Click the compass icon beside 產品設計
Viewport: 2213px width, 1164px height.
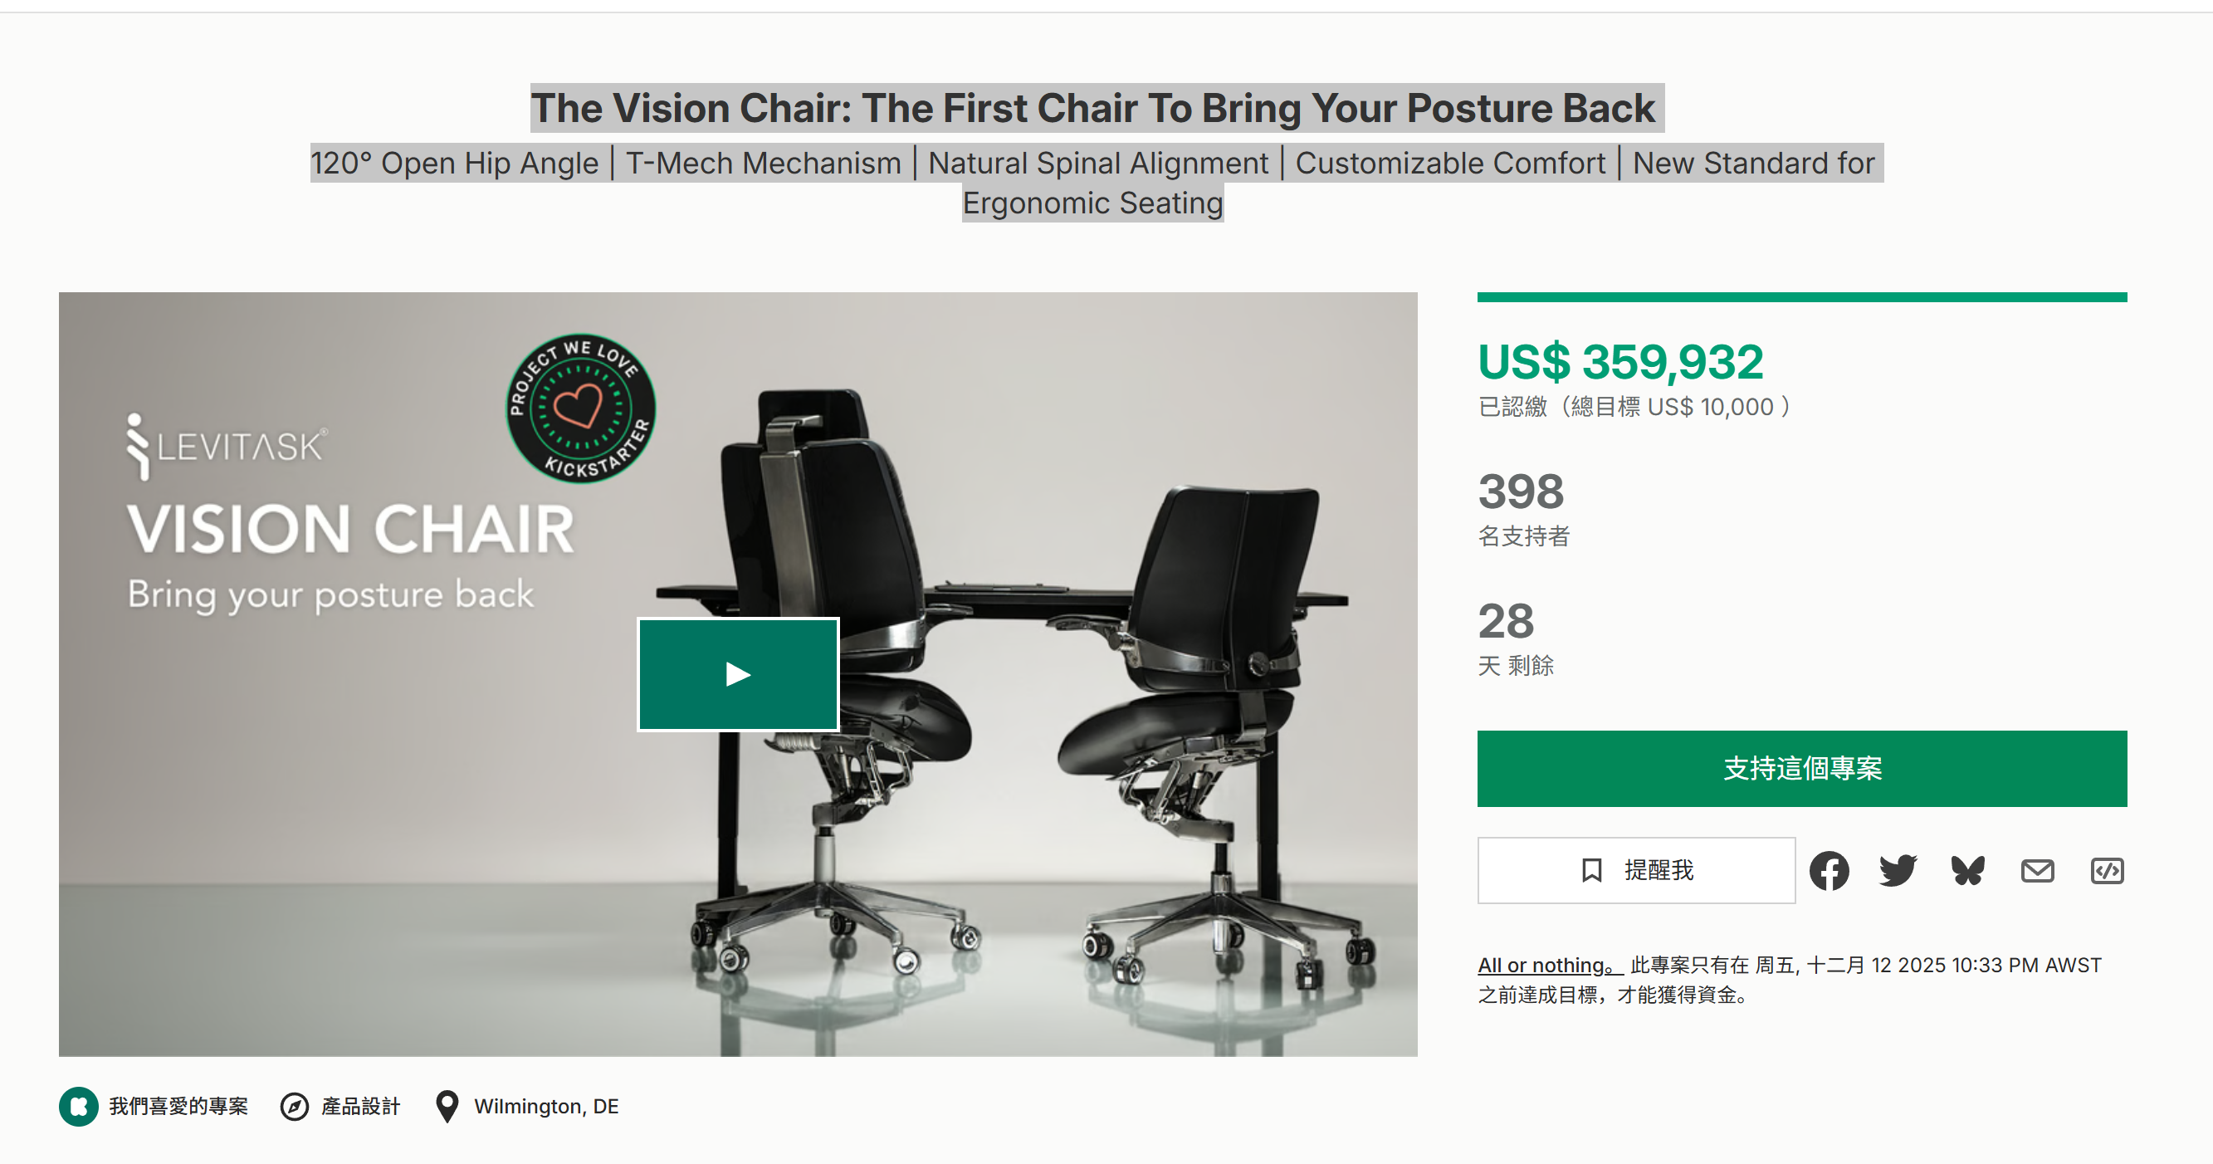tap(295, 1106)
